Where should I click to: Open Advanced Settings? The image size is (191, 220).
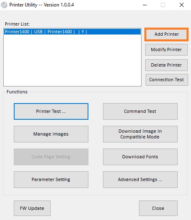pyautogui.click(x=140, y=179)
